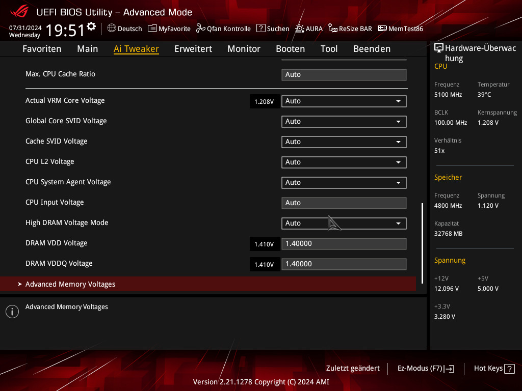Click the 4800 MHz memory frequency value

[x=448, y=206]
